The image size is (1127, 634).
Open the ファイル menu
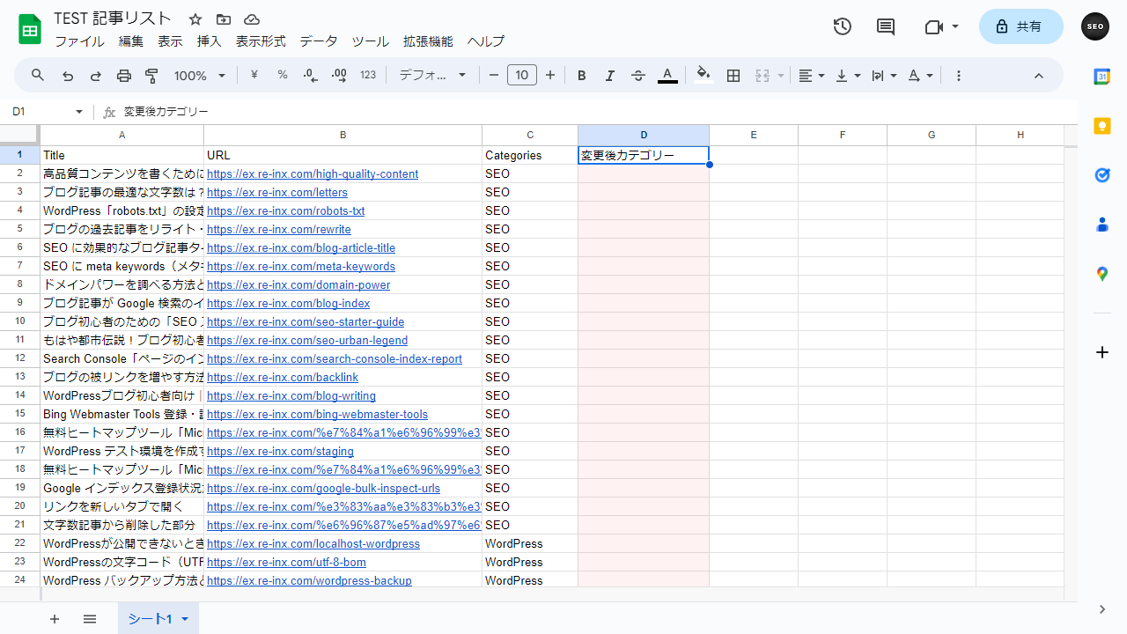79,41
